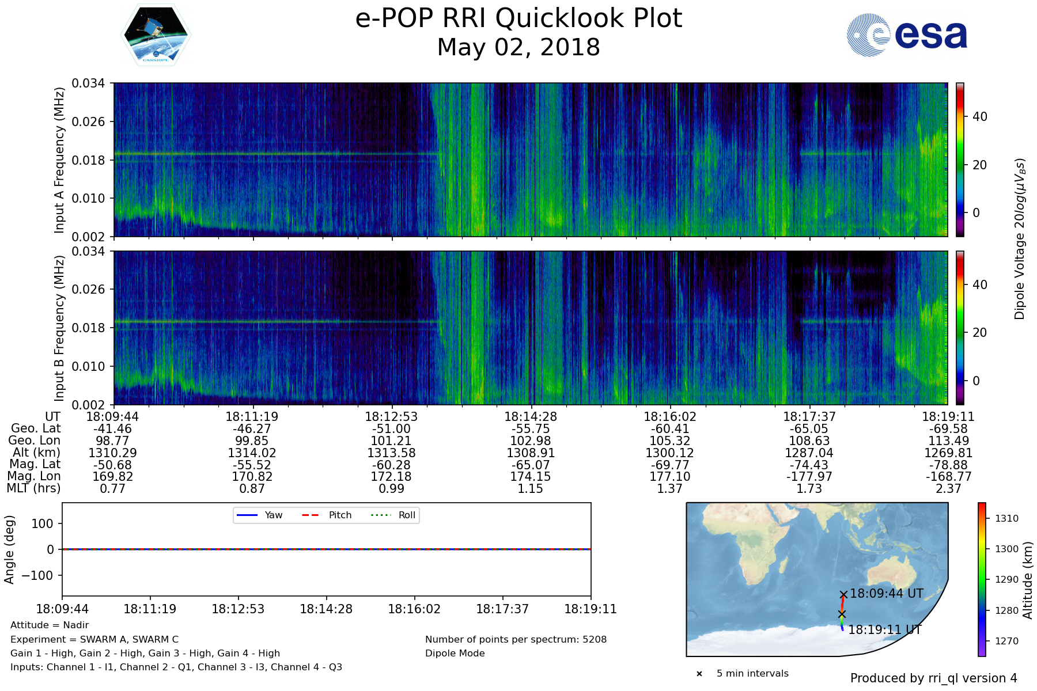The height and width of the screenshot is (691, 1037).
Task: Click the CASSIOPE satellite hexagon logo
Action: [x=156, y=36]
